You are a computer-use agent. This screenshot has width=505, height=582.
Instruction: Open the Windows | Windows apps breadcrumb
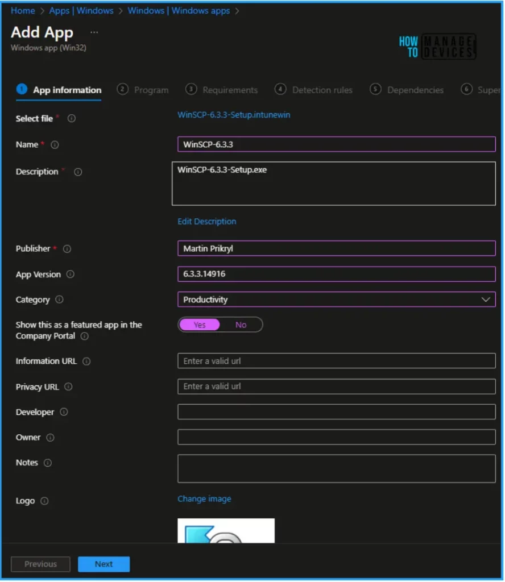coord(179,11)
